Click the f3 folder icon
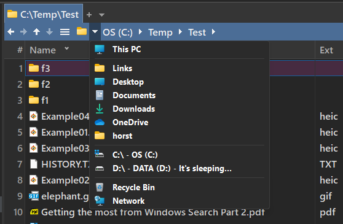Screen dimensions: 343x224 (34, 68)
